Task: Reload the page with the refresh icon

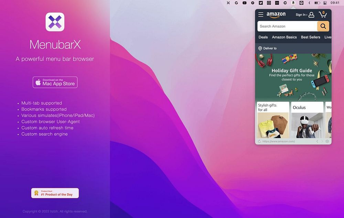Action: point(259,141)
